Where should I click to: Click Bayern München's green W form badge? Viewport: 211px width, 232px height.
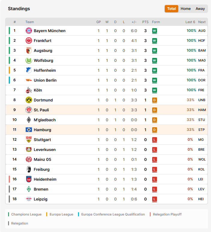pyautogui.click(x=155, y=31)
